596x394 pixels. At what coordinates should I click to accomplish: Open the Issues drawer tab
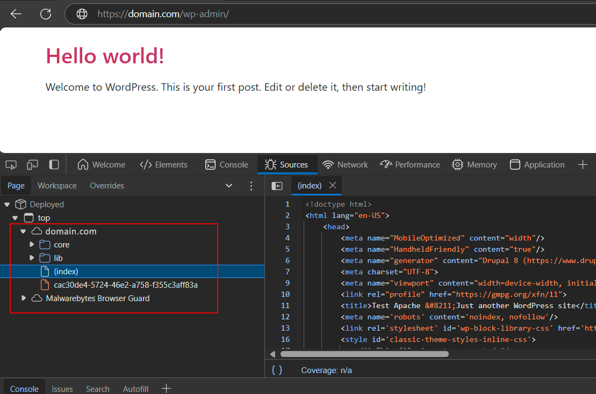point(62,388)
